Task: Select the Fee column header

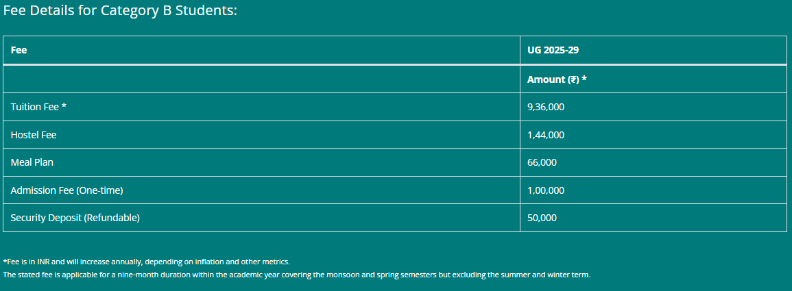Action: coord(19,51)
